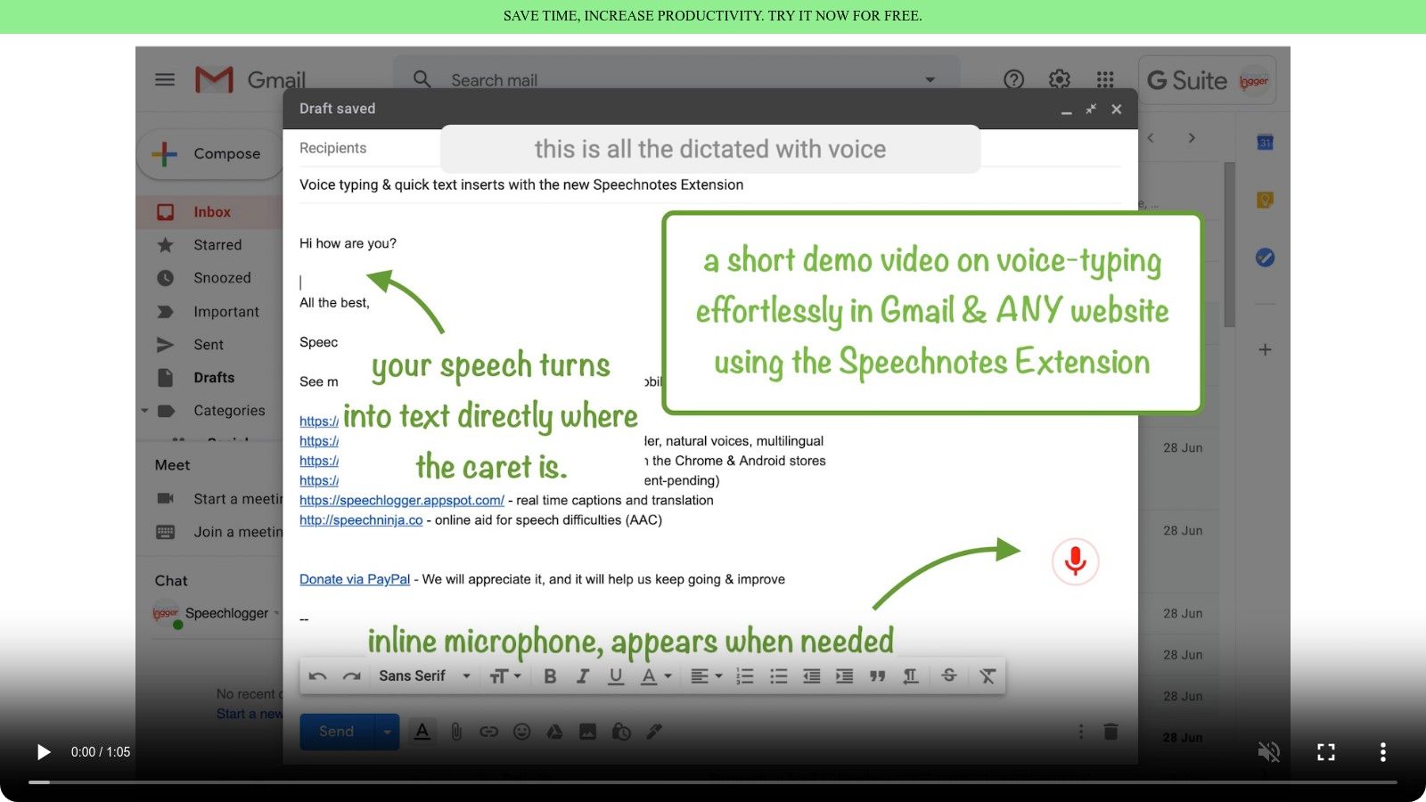Turn on confidential mode
1426x802 pixels.
coord(620,731)
